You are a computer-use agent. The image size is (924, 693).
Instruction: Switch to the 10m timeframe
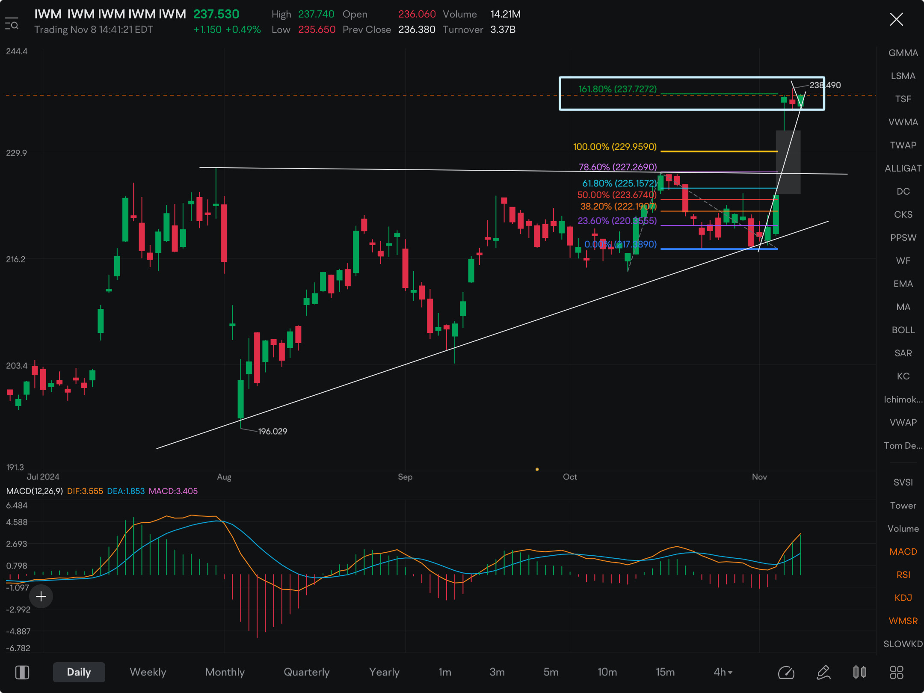(x=607, y=672)
